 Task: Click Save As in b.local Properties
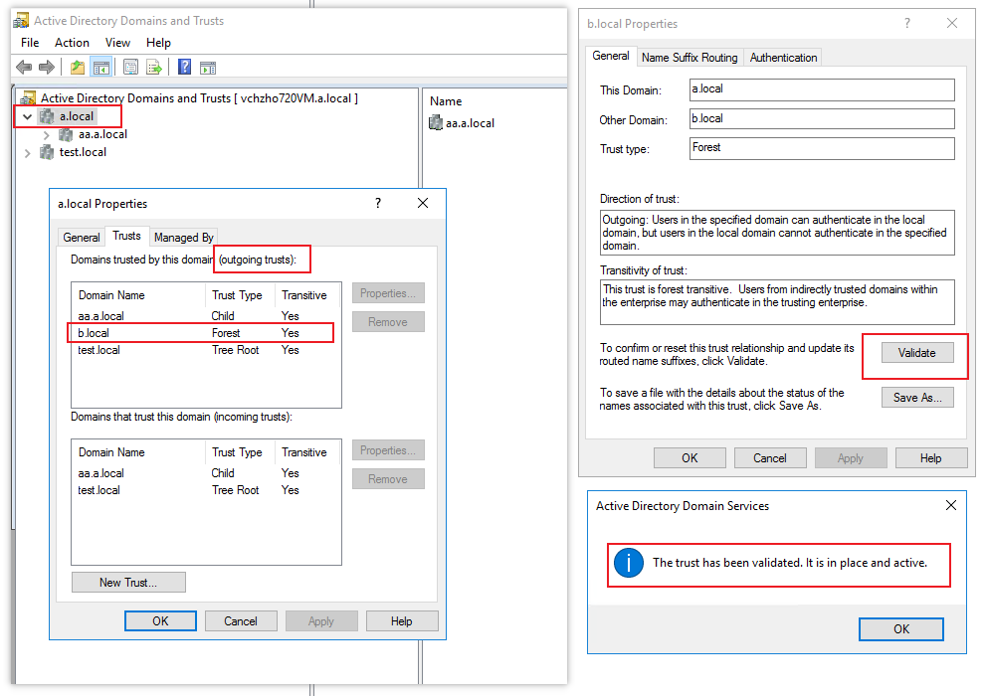(x=916, y=397)
